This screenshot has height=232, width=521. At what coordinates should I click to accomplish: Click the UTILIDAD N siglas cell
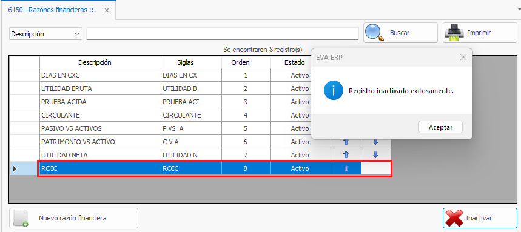point(192,155)
